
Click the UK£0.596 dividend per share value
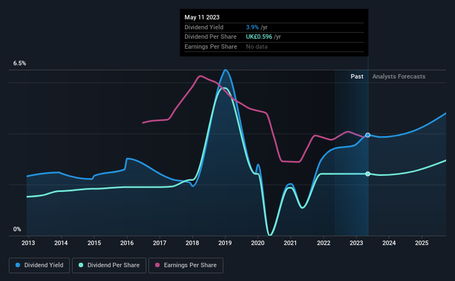point(259,37)
